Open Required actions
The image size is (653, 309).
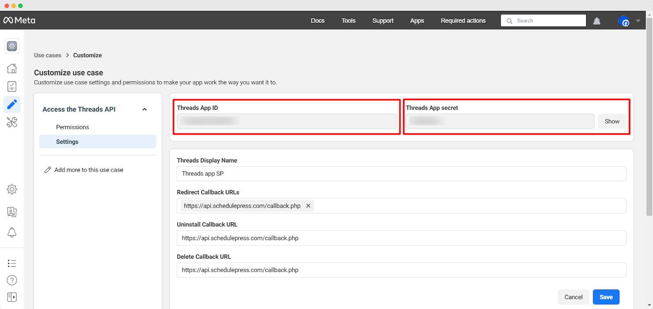pos(463,21)
